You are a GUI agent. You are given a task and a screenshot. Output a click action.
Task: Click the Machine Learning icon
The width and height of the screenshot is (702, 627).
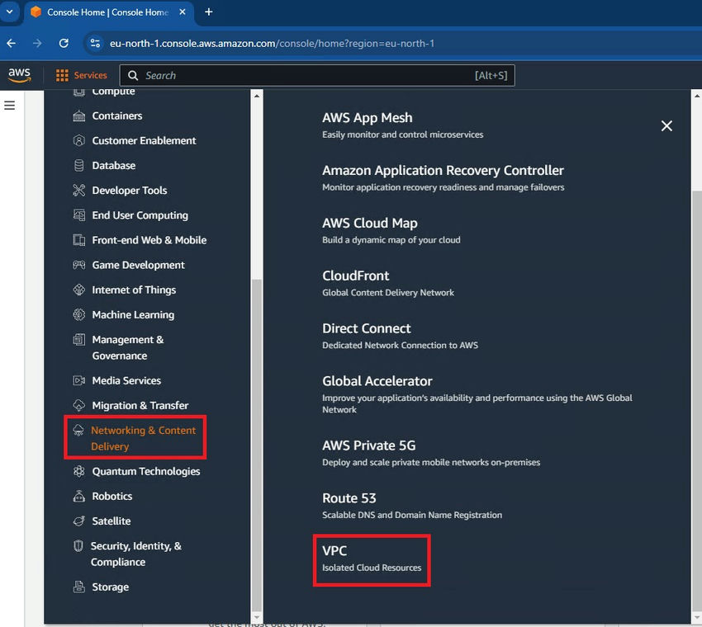tap(78, 314)
